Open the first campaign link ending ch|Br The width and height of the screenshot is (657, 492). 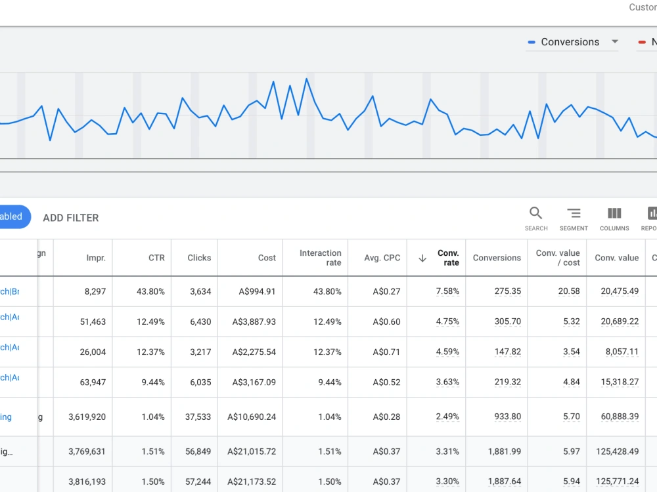(x=10, y=292)
